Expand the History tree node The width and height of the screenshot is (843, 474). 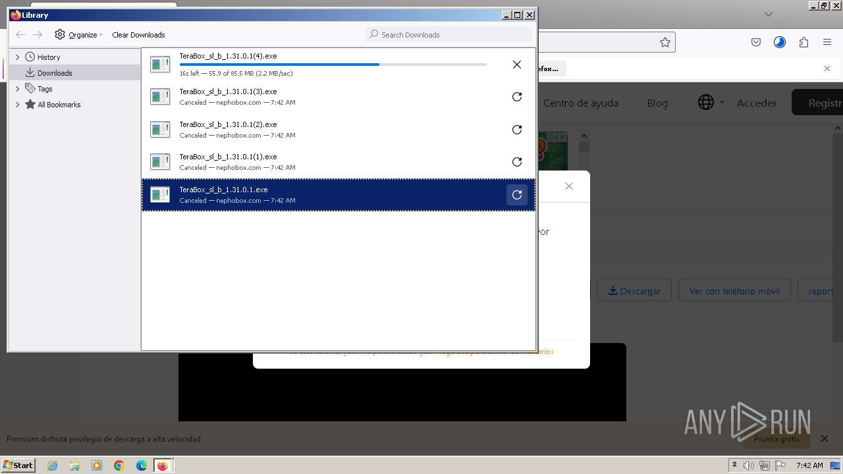[18, 57]
